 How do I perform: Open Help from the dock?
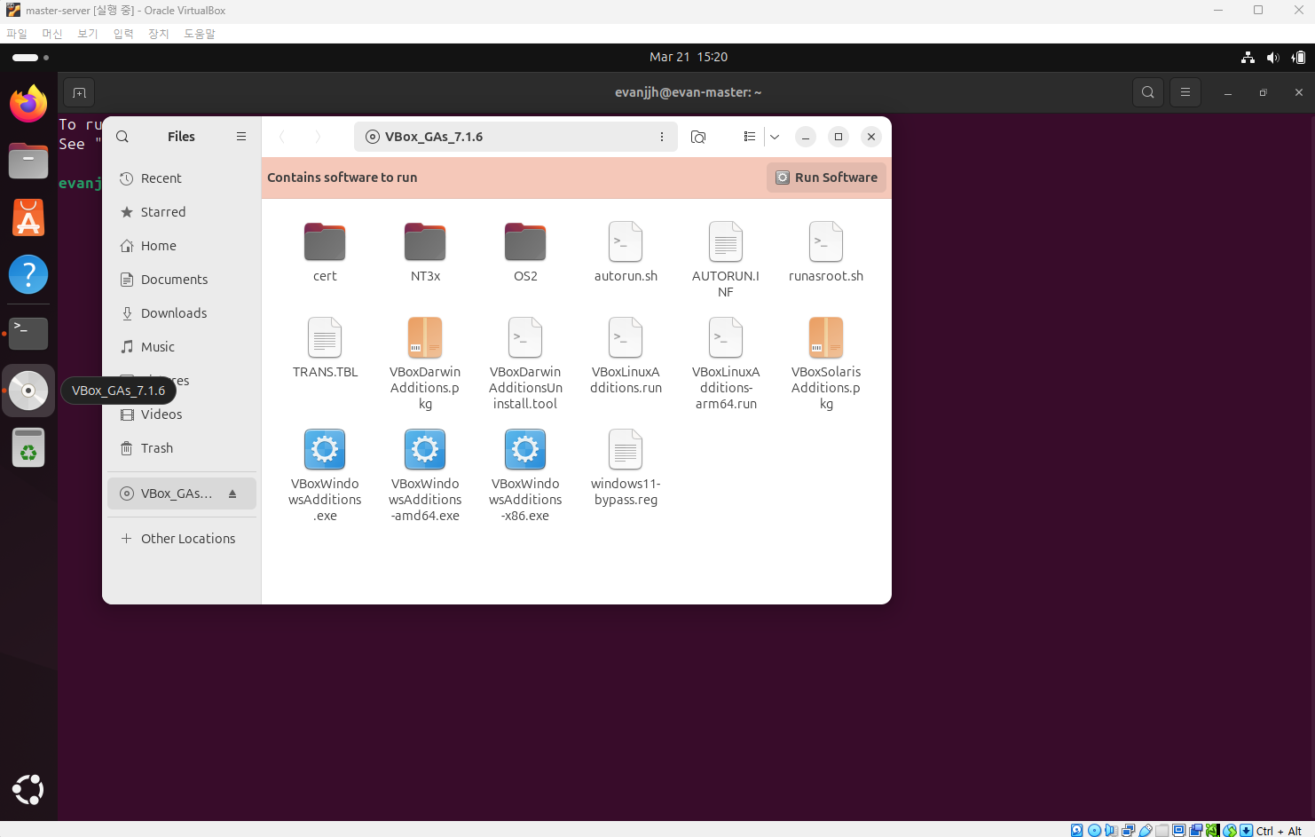point(28,274)
